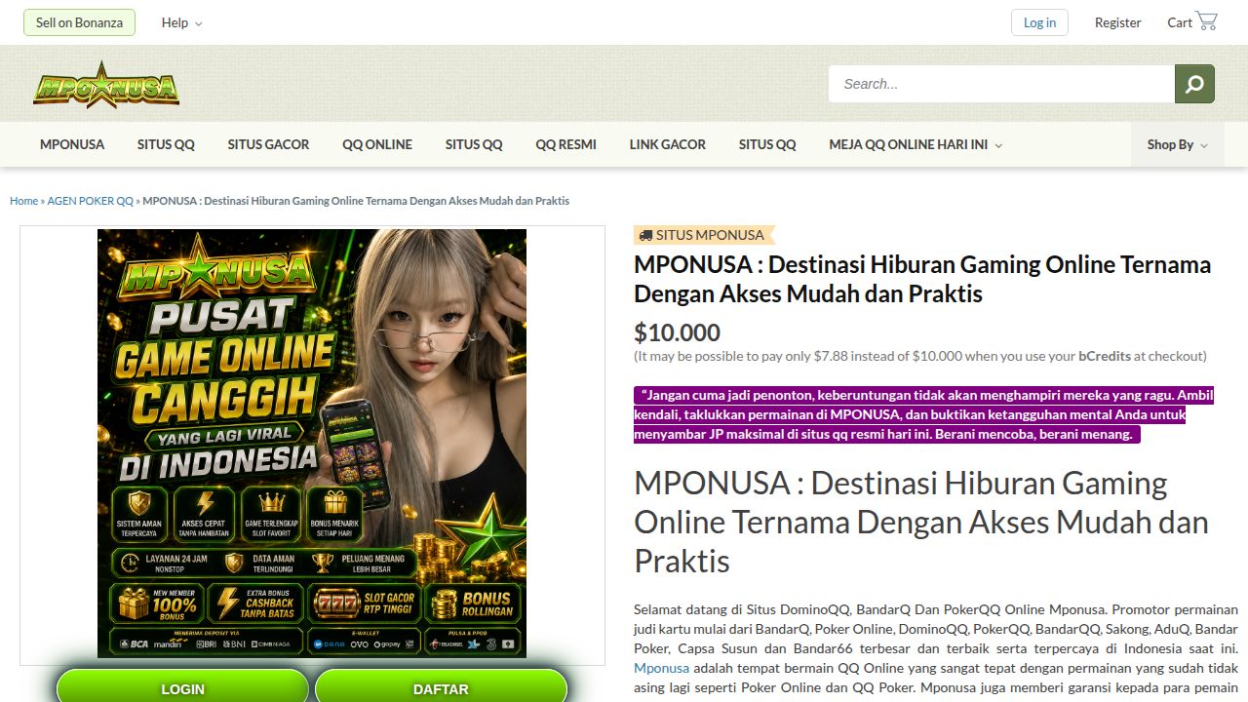The width and height of the screenshot is (1248, 702).
Task: Select first SITUS QQ navigation item
Action: (x=166, y=144)
